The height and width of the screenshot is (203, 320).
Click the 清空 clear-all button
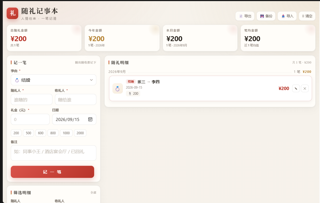coord(307,16)
